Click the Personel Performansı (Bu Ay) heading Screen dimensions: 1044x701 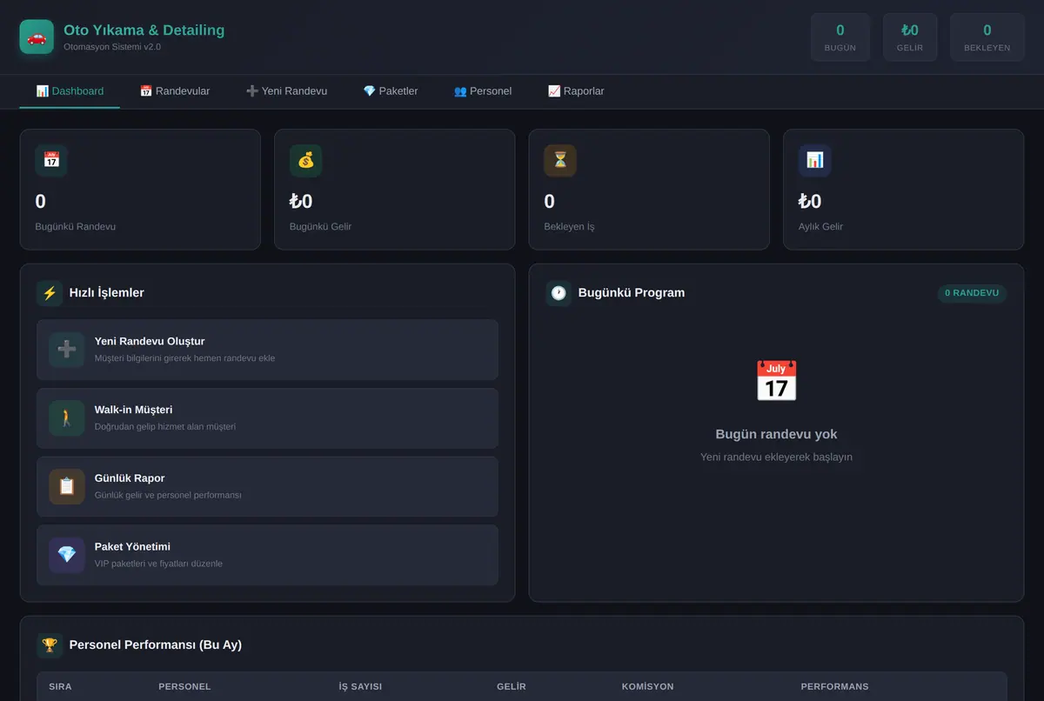pyautogui.click(x=156, y=645)
